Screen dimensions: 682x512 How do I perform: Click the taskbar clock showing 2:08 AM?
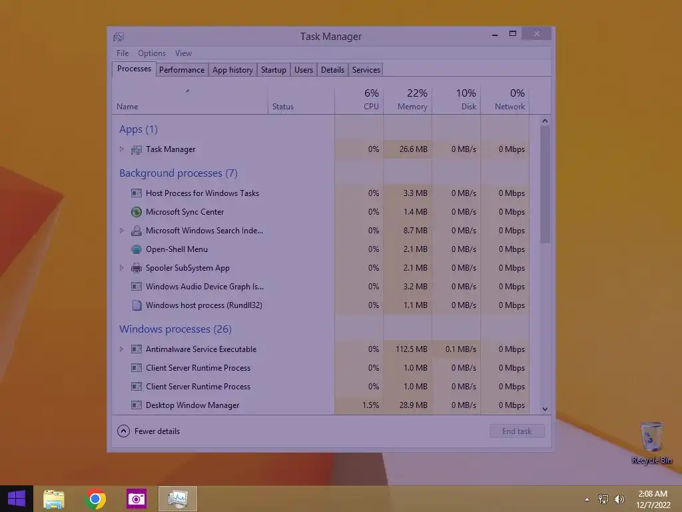pos(653,499)
